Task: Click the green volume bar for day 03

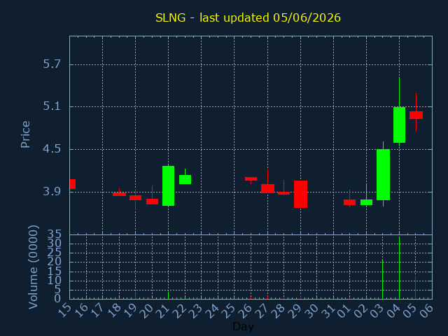Action: 383,279
